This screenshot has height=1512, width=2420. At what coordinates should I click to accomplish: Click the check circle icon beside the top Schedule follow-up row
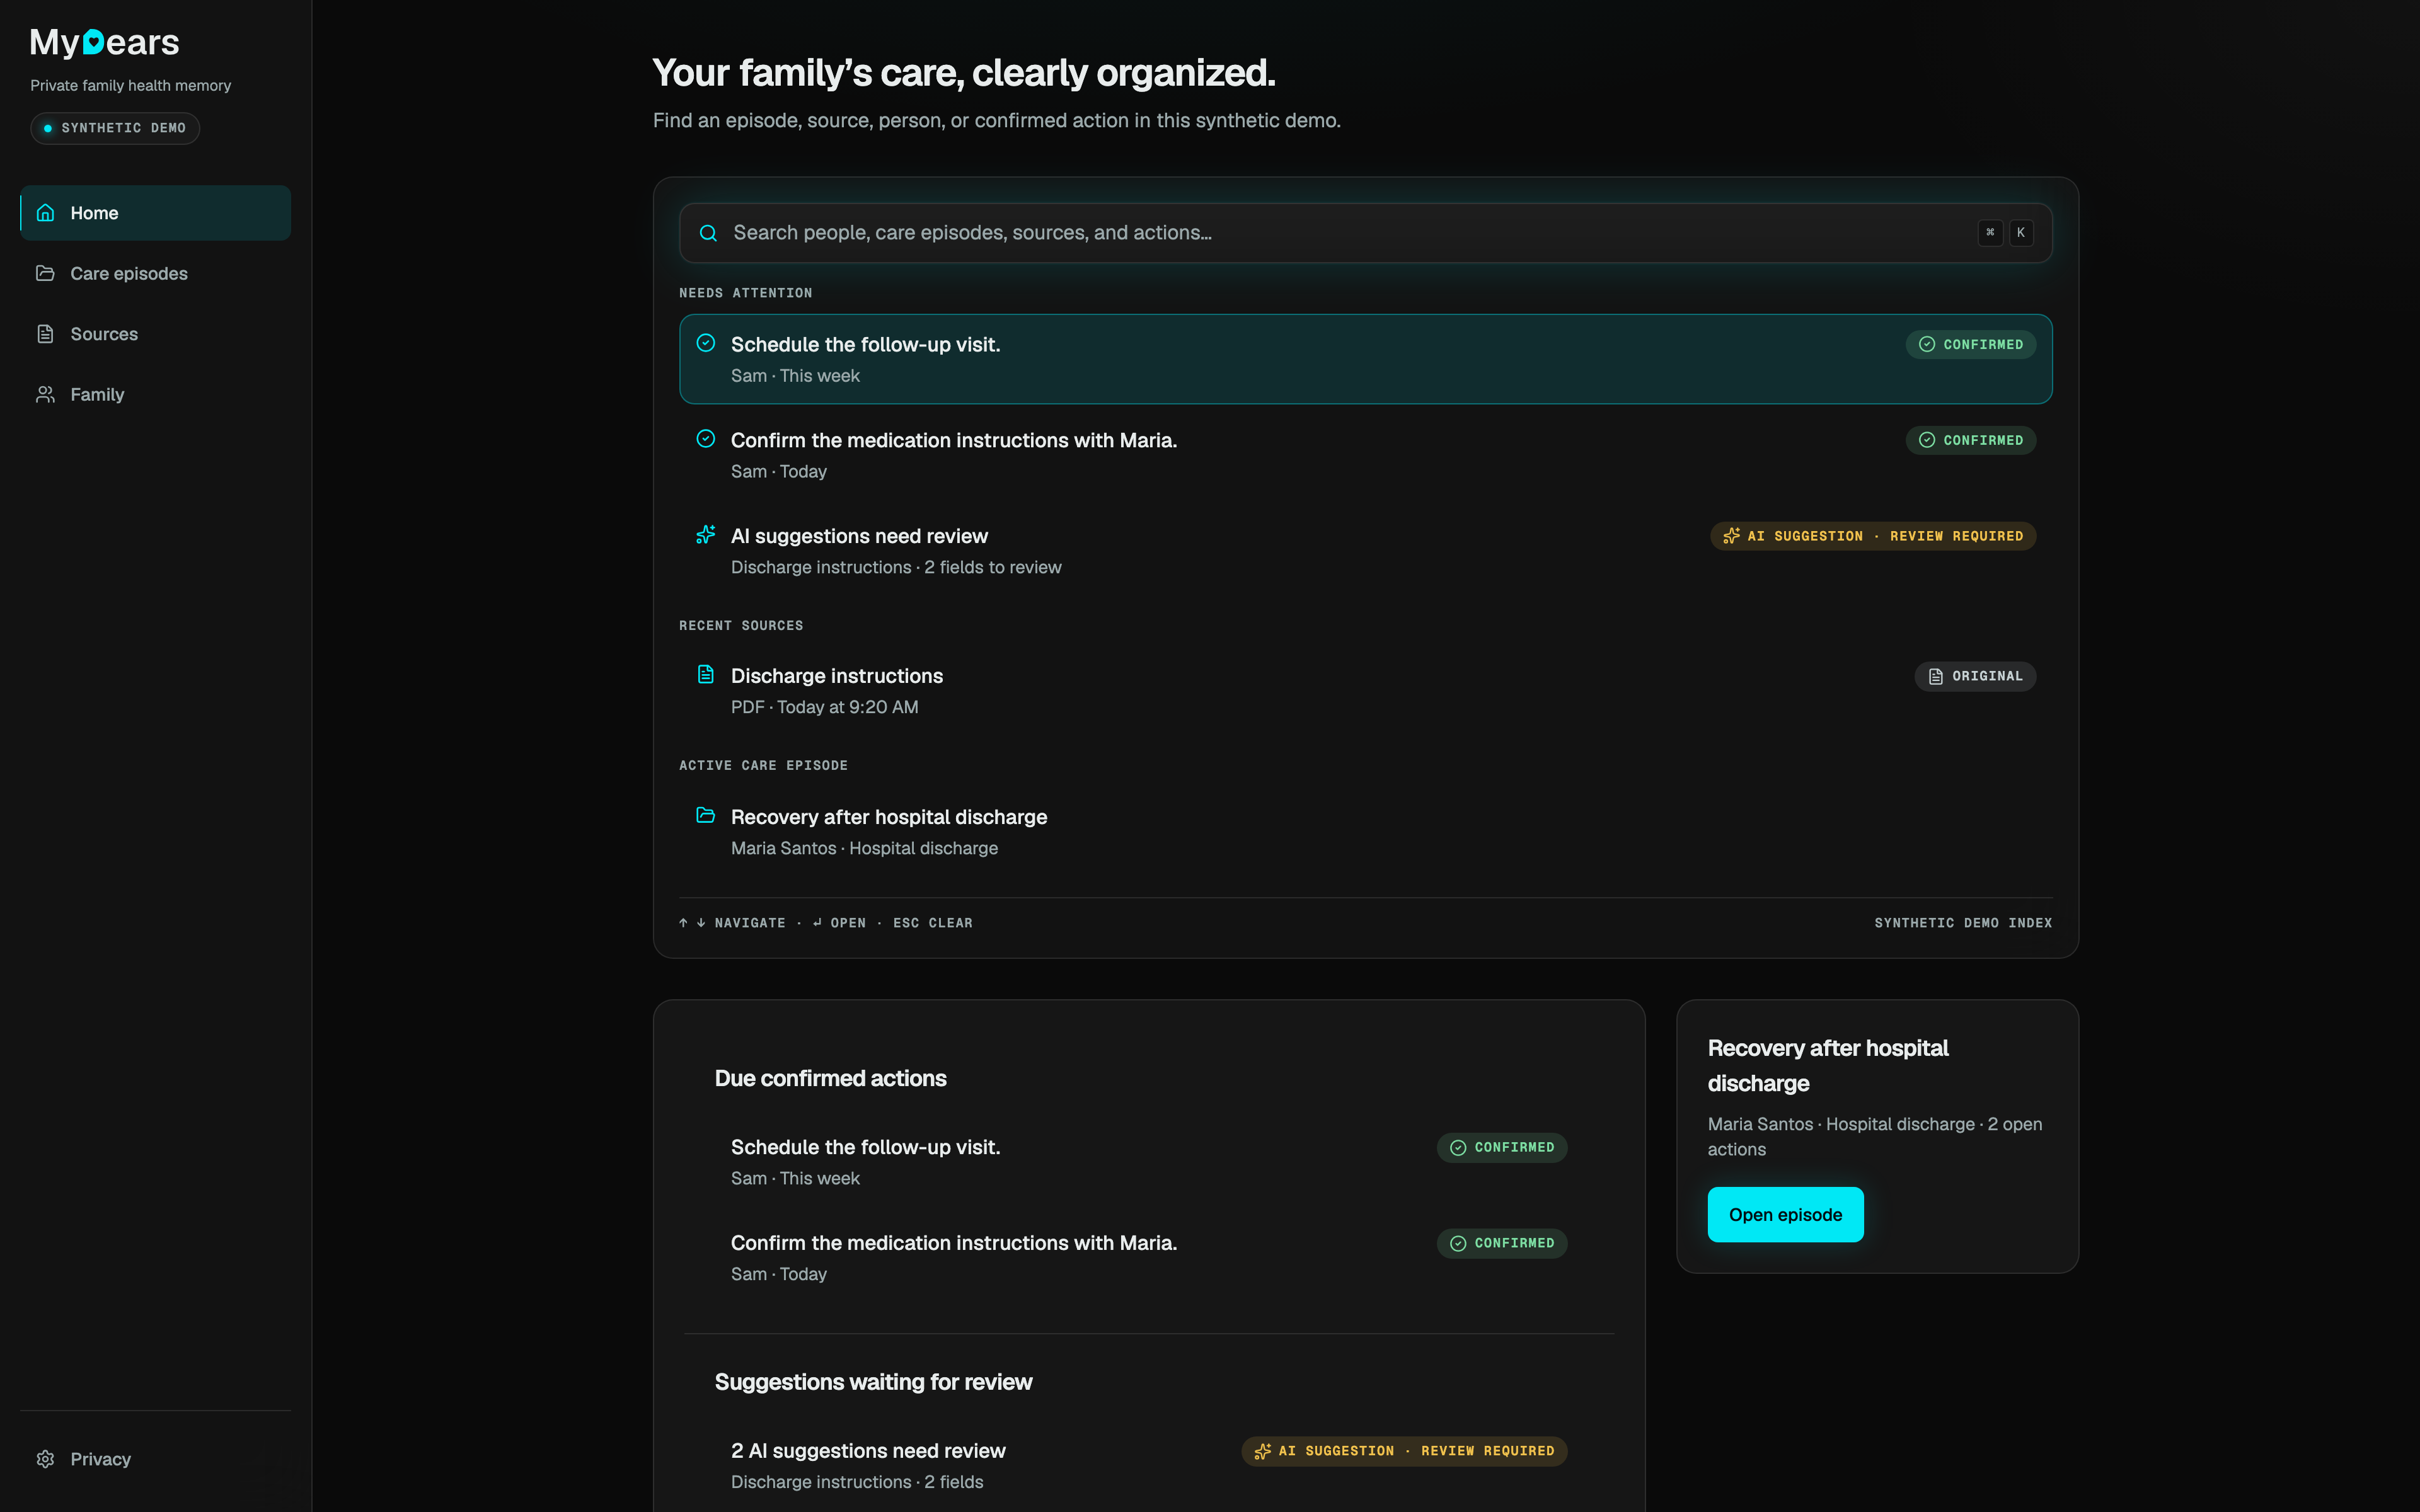pyautogui.click(x=706, y=343)
